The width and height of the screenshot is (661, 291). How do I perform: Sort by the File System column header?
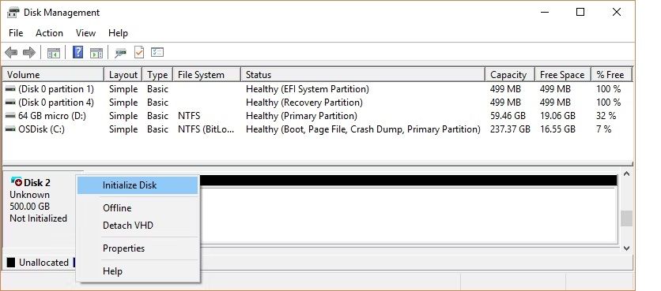(206, 75)
